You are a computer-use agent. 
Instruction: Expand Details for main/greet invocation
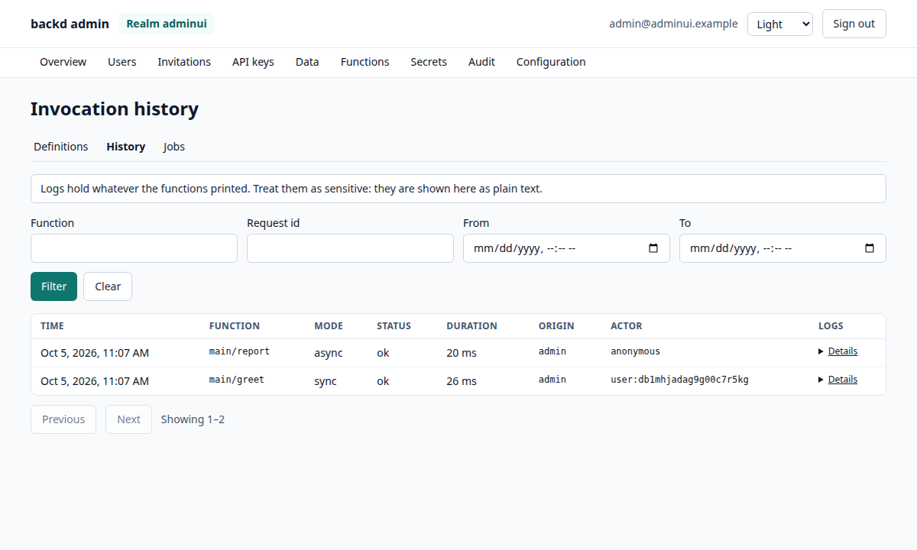[x=838, y=380]
